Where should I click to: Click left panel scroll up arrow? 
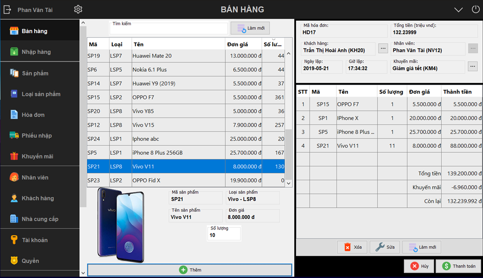click(x=83, y=23)
